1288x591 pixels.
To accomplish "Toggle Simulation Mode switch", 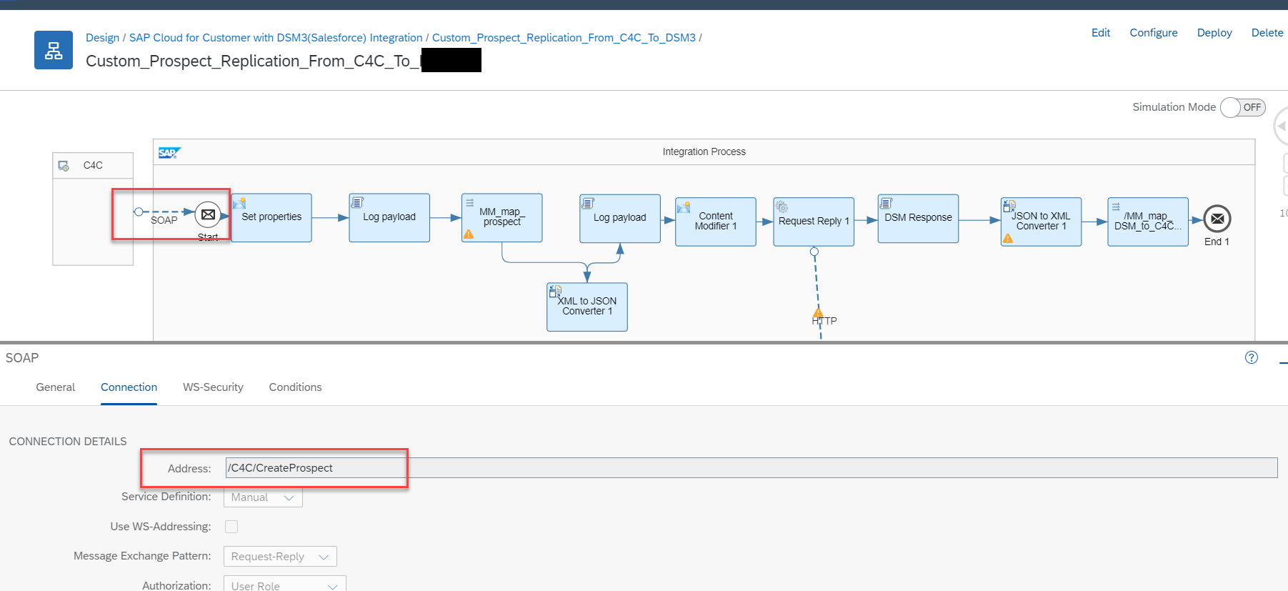I will pos(1242,107).
